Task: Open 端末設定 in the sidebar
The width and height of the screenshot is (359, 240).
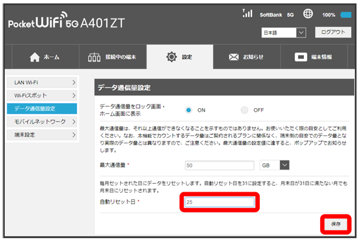Action: tap(42, 135)
